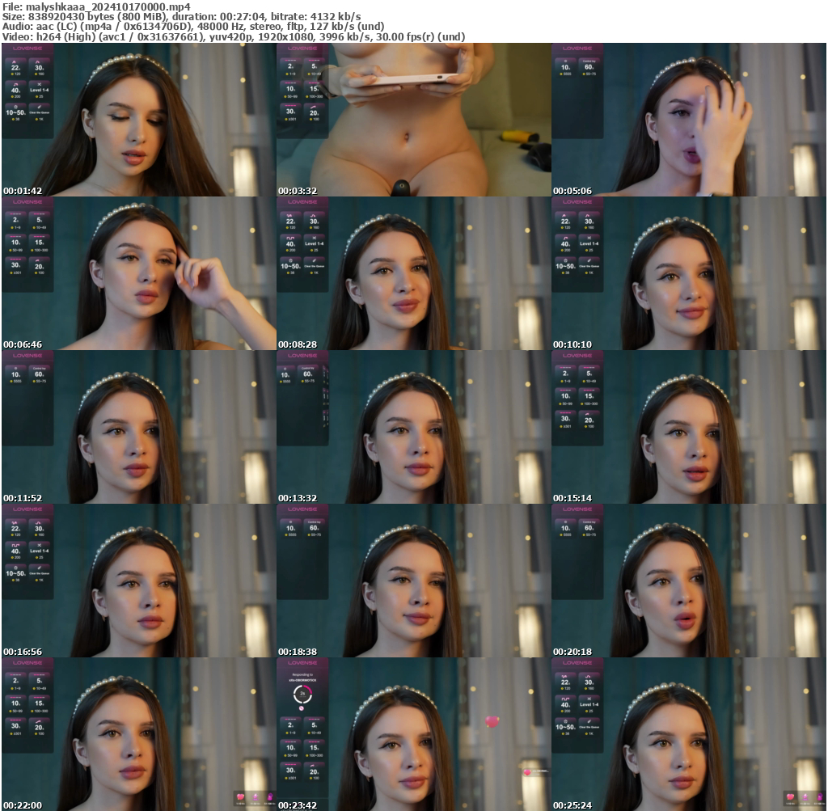This screenshot has width=828, height=811.
Task: Click the timestamp label 00:22:00
Action: [22, 805]
